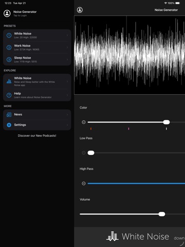
Task: Adjust the Volume slider handle
Action: [162, 214]
